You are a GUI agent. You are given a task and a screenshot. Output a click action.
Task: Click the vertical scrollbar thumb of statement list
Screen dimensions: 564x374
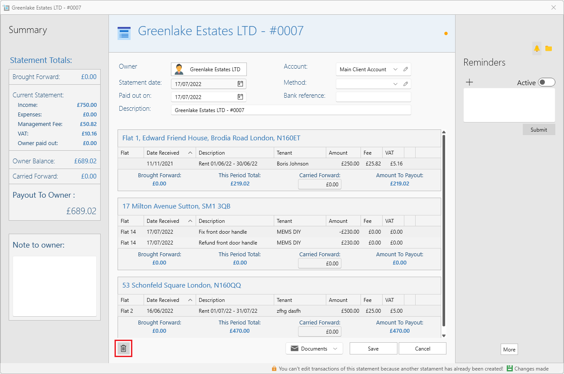(443, 230)
